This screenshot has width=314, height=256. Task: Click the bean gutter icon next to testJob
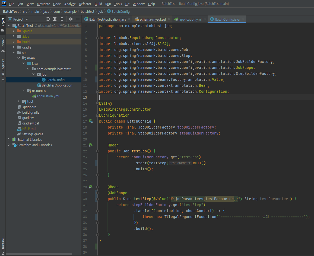91,145
